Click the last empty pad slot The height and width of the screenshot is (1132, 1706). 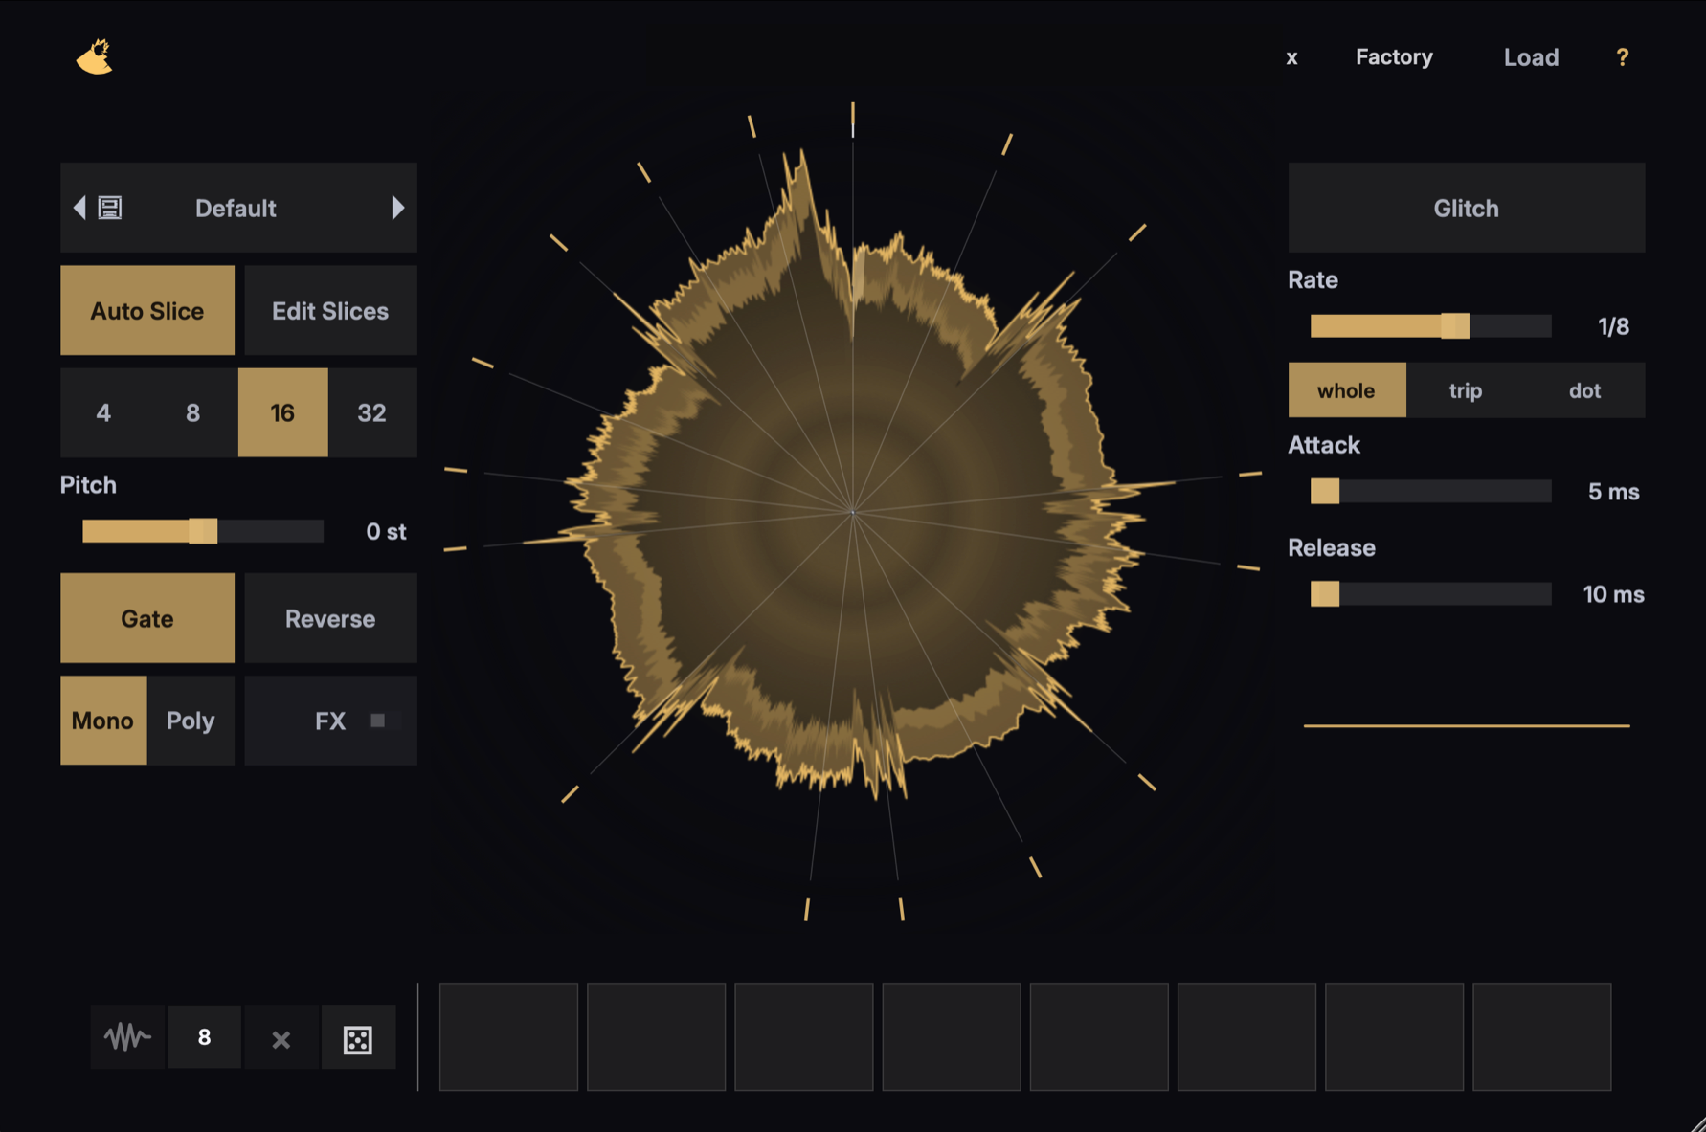point(1542,1036)
